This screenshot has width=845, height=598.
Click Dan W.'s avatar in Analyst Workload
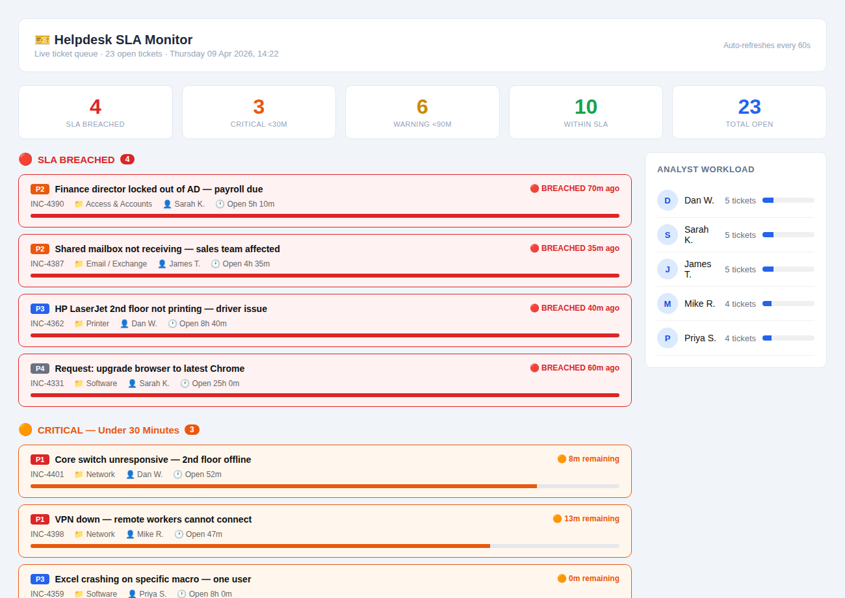click(x=667, y=200)
